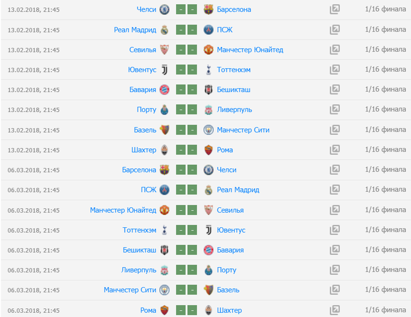Click Roma crest in Шахтер – Рома row
The height and width of the screenshot is (317, 411).
point(208,150)
